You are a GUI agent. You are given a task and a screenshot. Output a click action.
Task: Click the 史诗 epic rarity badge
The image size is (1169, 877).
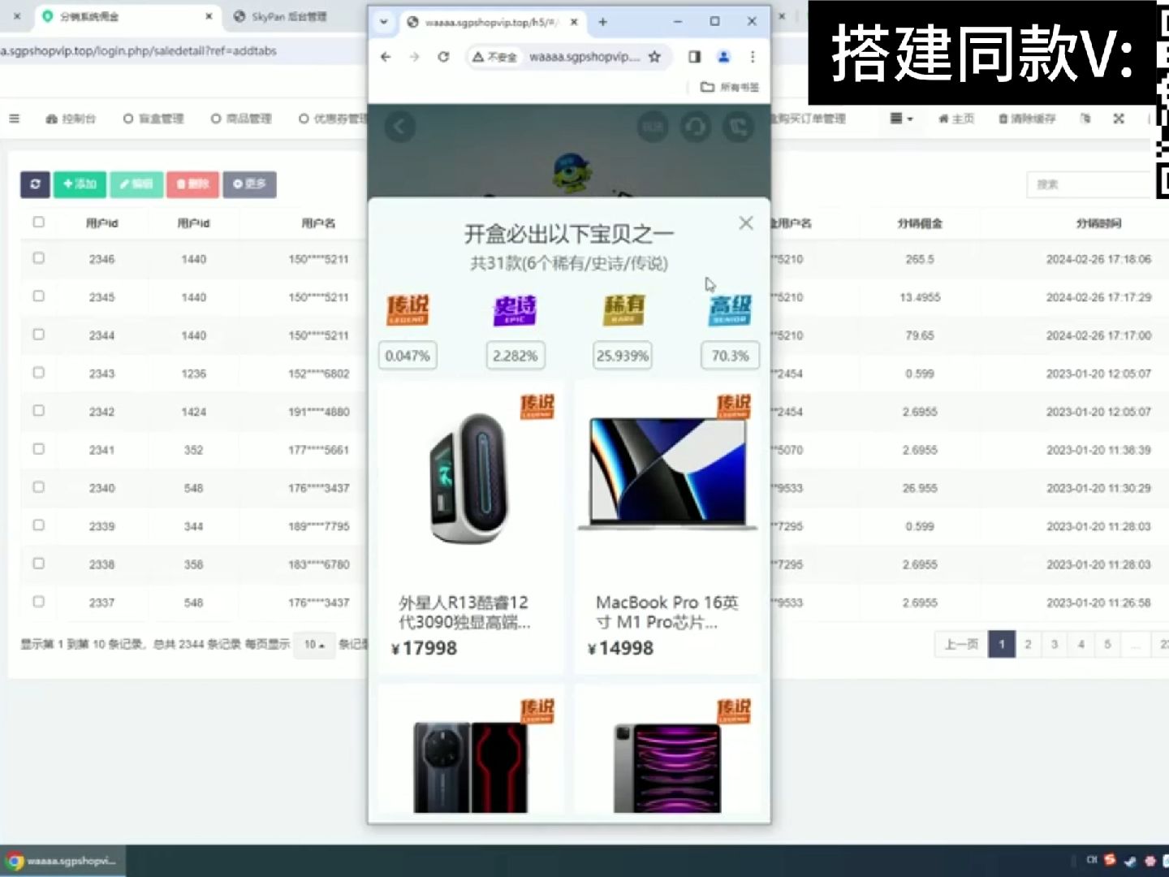coord(515,309)
